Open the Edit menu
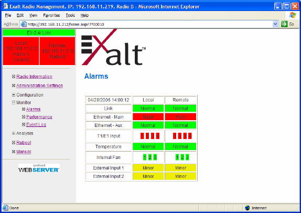This screenshot has width=301, height=213. 20,15
